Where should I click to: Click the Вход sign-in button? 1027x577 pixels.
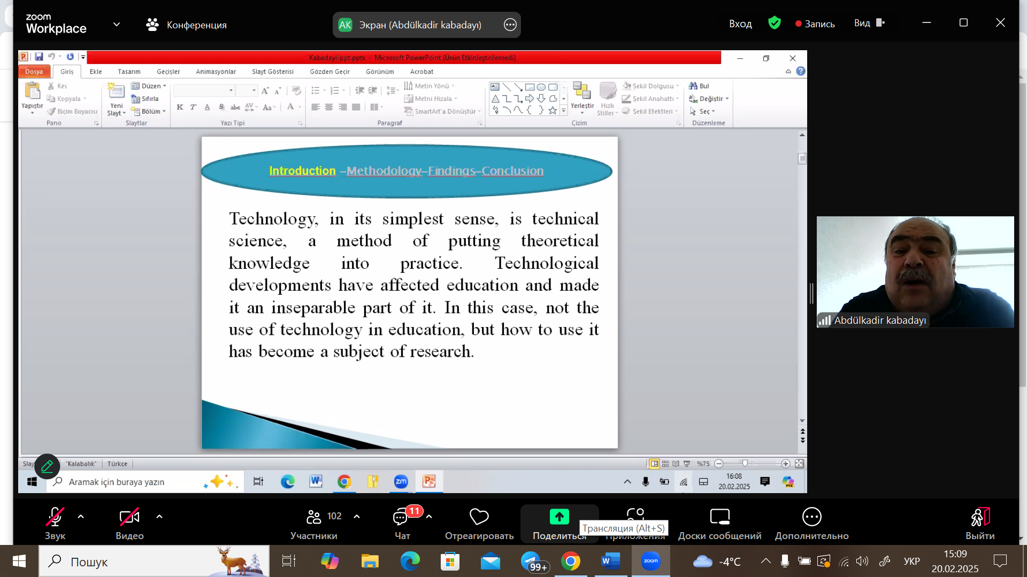coord(740,24)
